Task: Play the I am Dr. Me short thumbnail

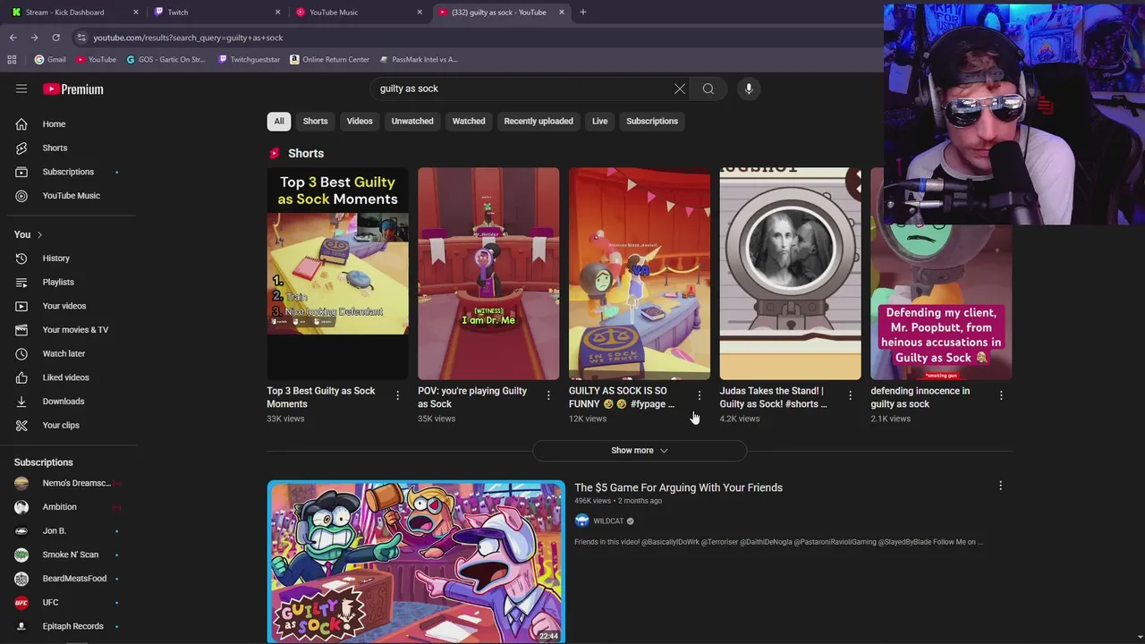Action: (488, 274)
